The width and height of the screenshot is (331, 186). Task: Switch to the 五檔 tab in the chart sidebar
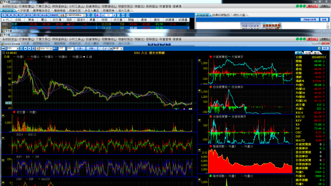(308, 53)
